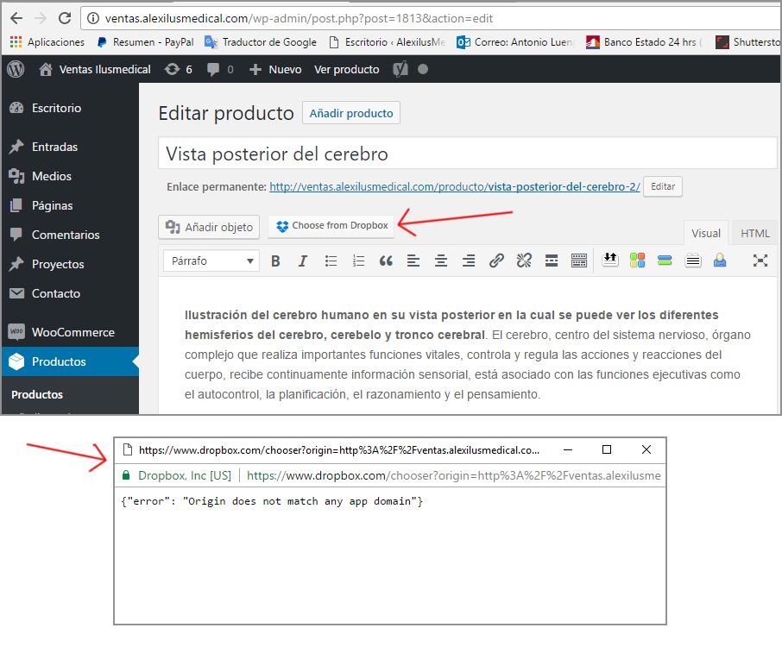Image resolution: width=782 pixels, height=653 pixels.
Task: Toggle italic formatting
Action: pos(302,261)
